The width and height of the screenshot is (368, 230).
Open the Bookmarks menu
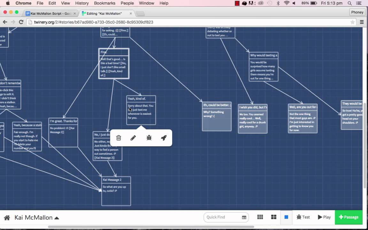point(105,3)
